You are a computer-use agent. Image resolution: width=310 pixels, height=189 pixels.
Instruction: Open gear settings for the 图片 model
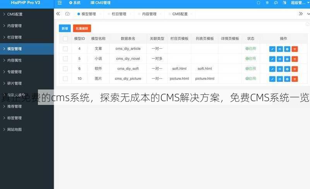pyautogui.click(x=287, y=79)
